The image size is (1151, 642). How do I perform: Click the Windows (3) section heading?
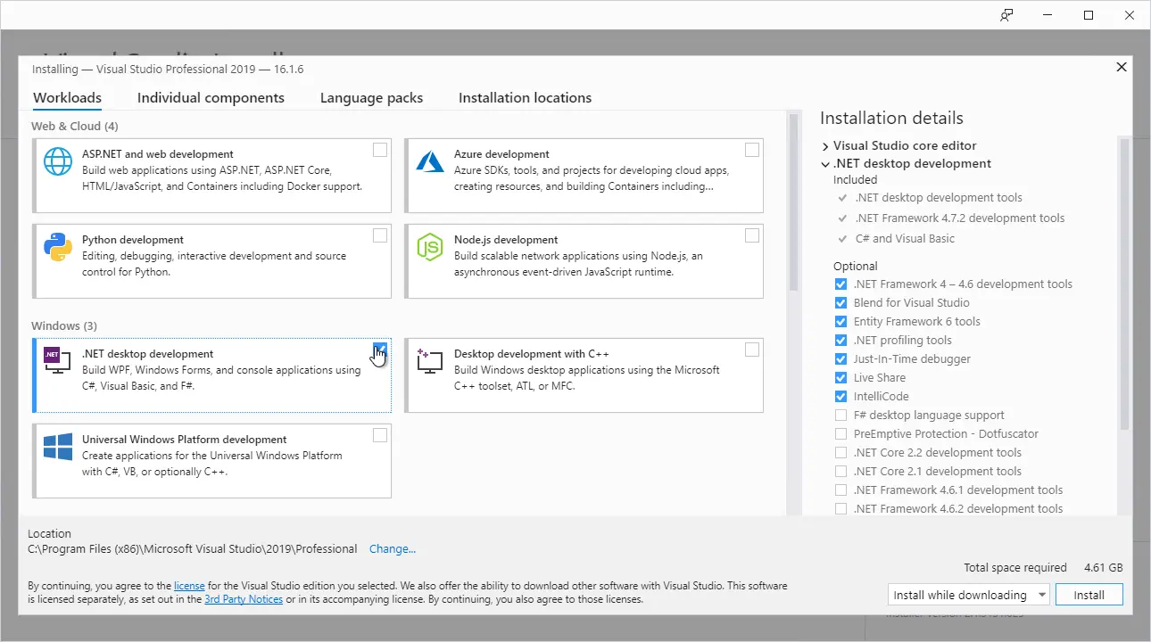64,326
